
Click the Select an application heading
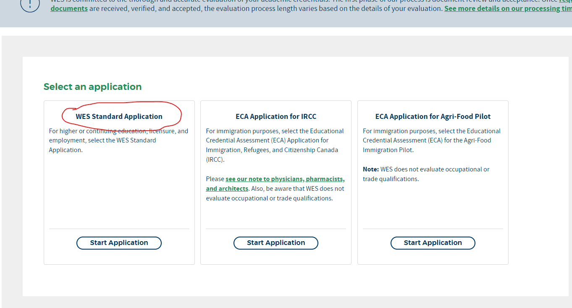92,87
